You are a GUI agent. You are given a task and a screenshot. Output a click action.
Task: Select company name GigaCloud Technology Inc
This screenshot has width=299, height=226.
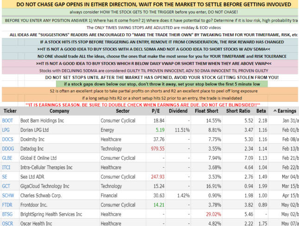coord(45,186)
